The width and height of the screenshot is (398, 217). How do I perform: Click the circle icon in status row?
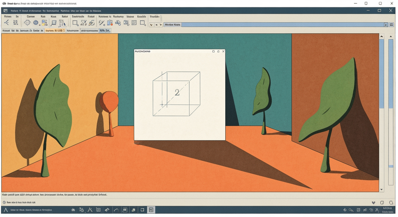[x=4, y=203]
